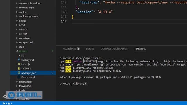This screenshot has height=105, width=187.
Task: Expand the etag folder arrow
Action: 17,47
